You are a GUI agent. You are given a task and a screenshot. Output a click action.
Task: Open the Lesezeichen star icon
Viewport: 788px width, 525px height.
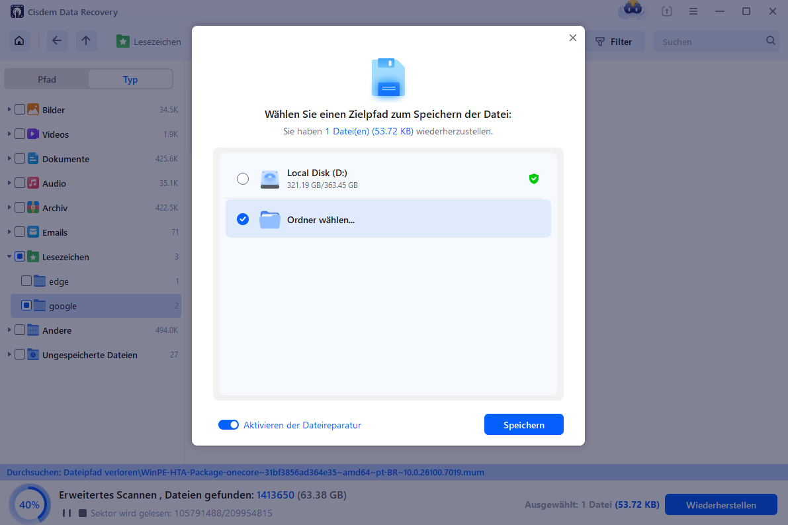123,41
